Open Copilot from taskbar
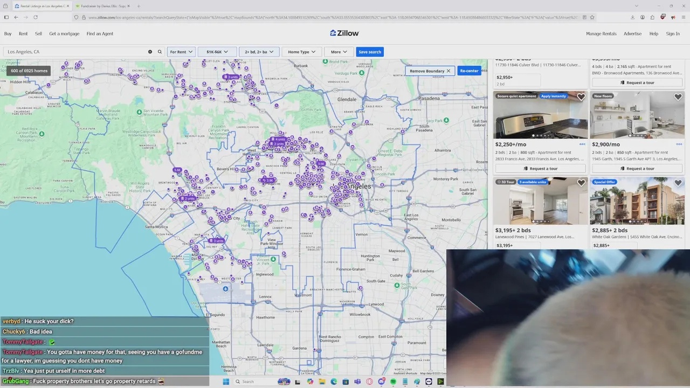 tap(310, 382)
